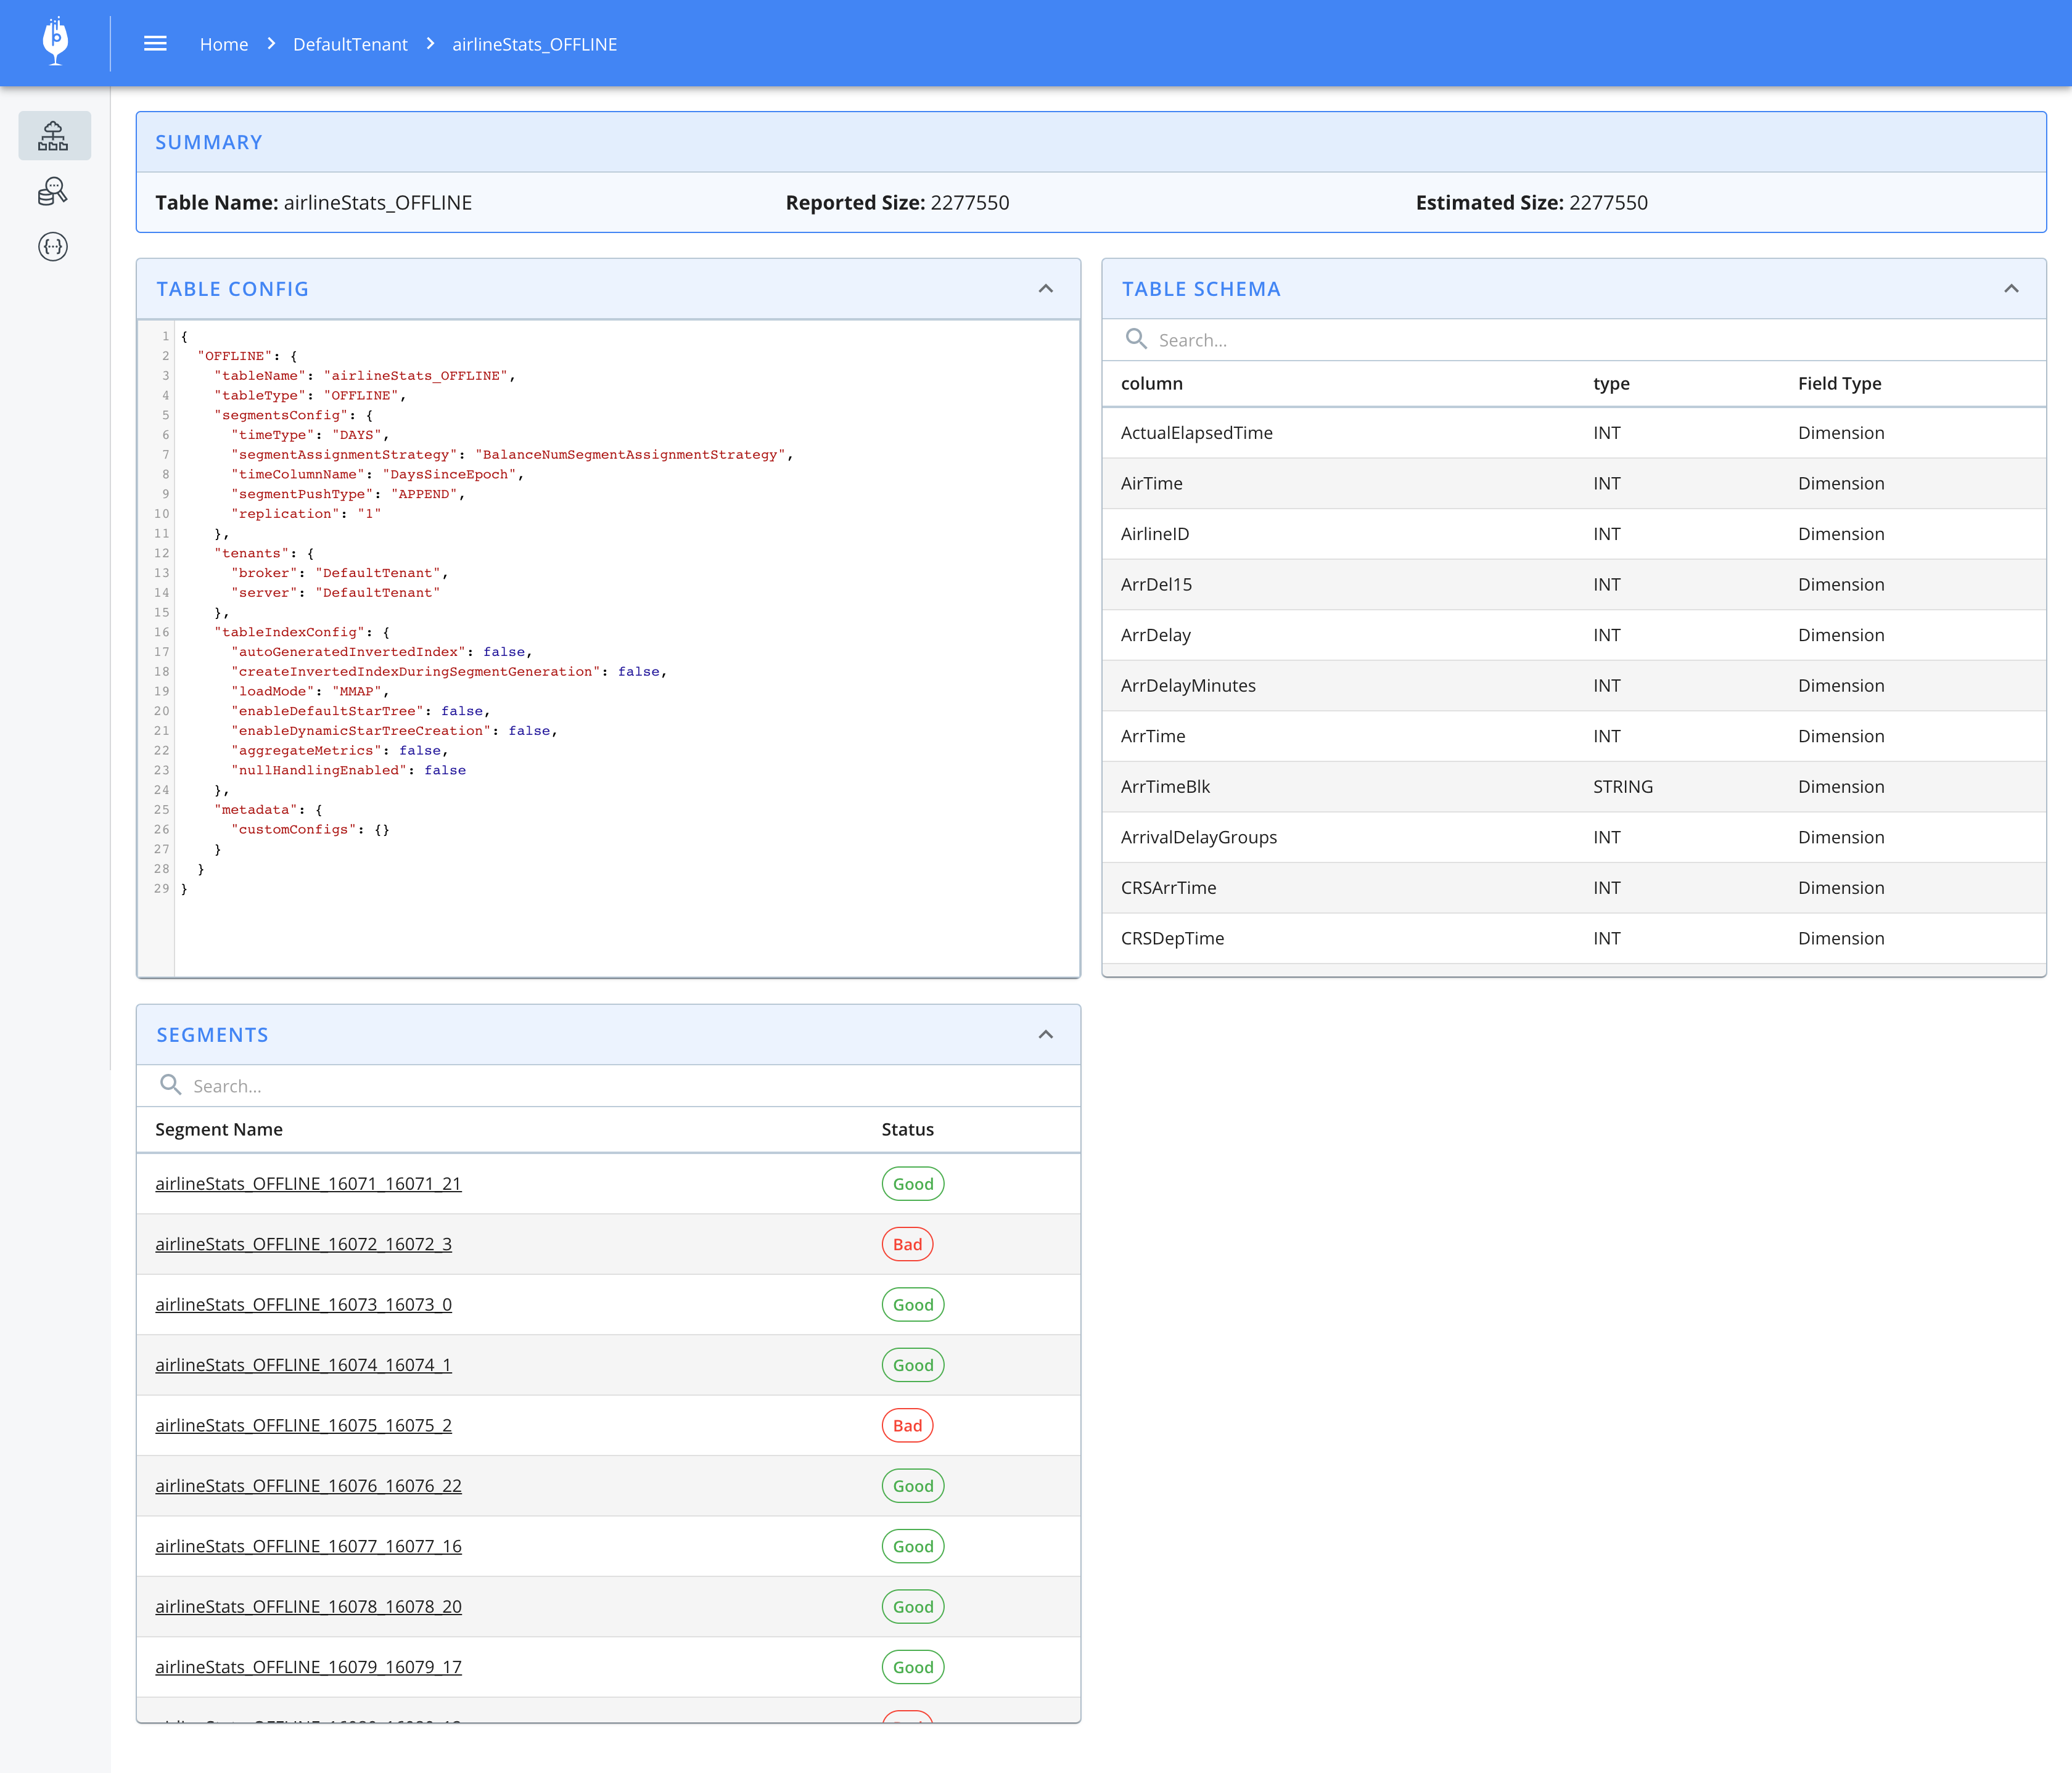Image resolution: width=2072 pixels, height=1773 pixels.
Task: Open Query Console sidebar icon
Action: coord(53,191)
